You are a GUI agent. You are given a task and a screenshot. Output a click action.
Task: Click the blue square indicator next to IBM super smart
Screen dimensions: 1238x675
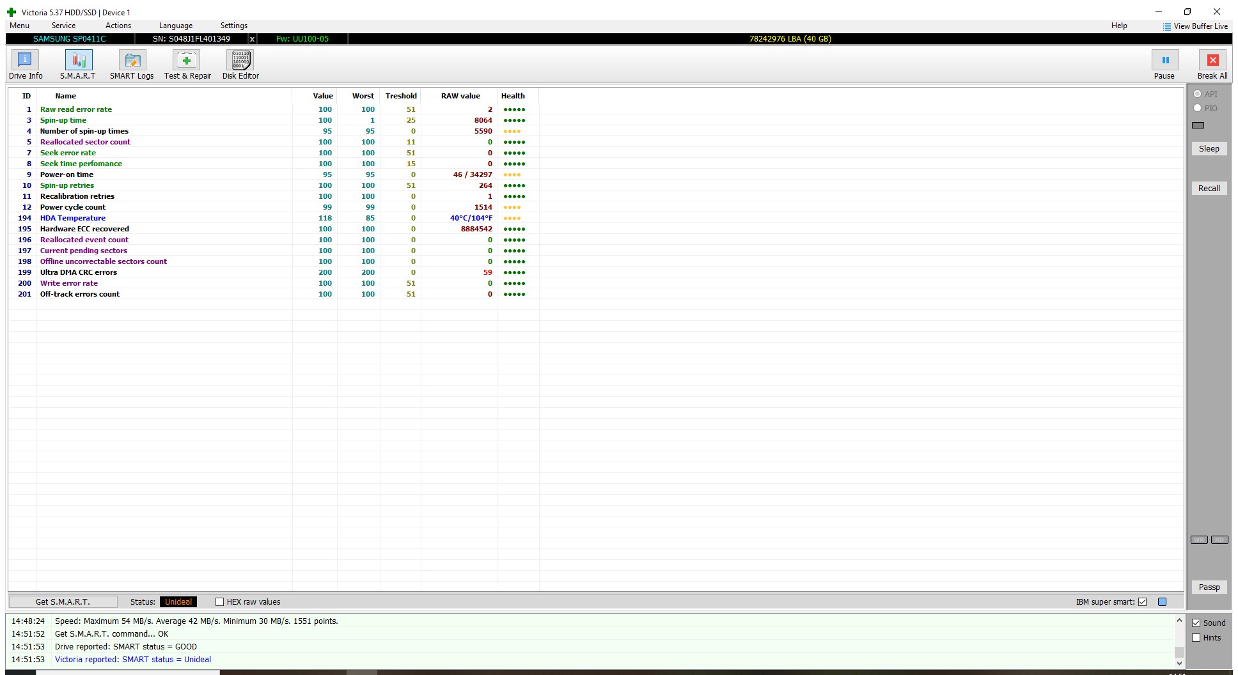(x=1163, y=602)
